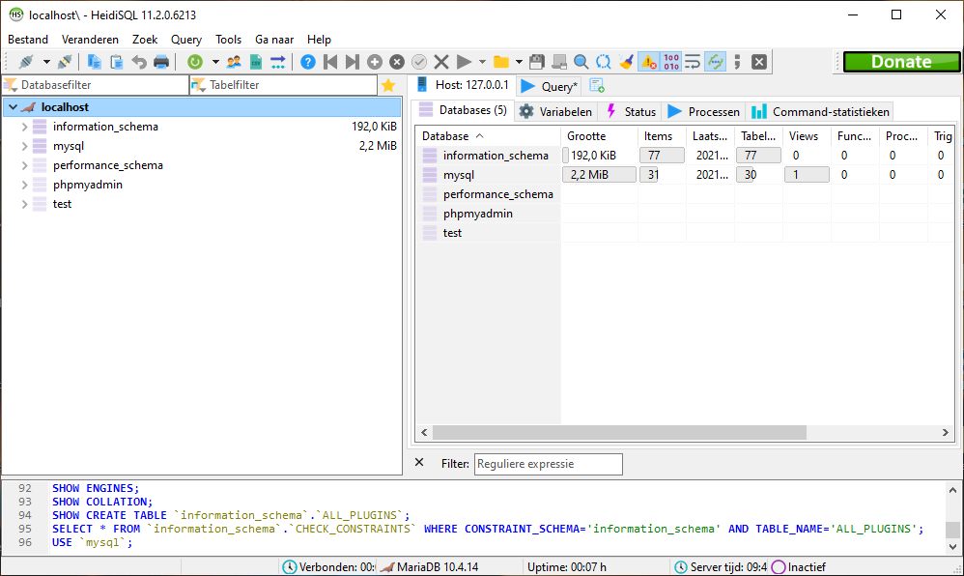964x576 pixels.
Task: Click the Load SQL file folder icon
Action: (x=501, y=62)
